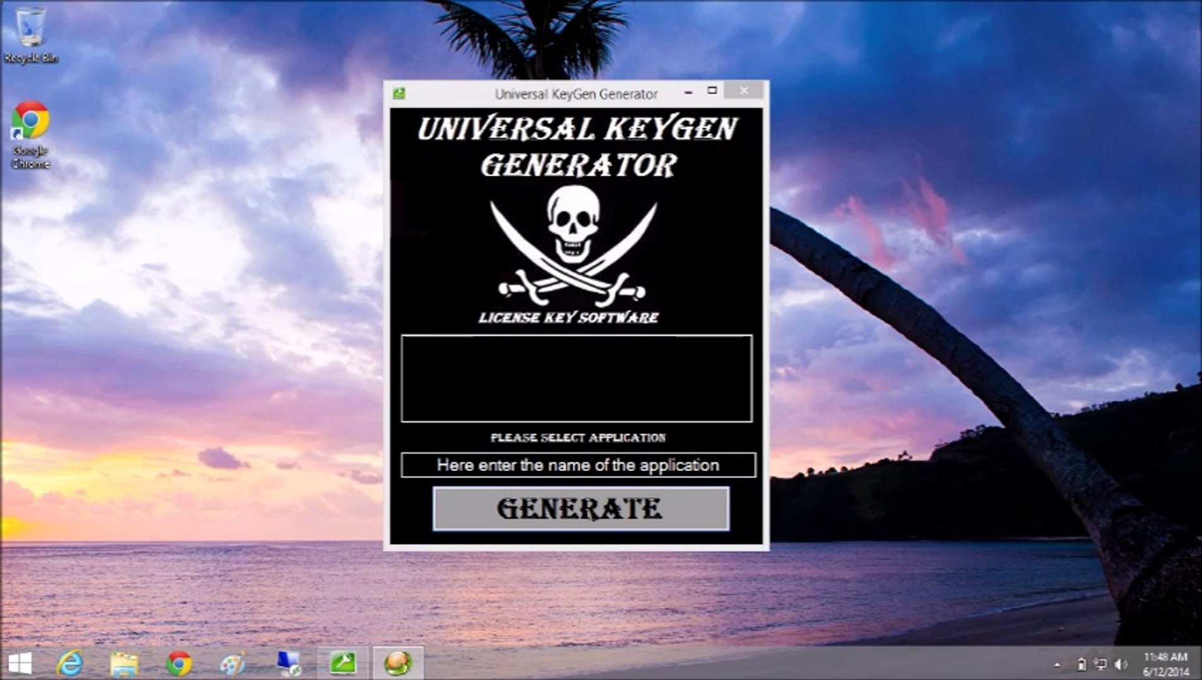This screenshot has width=1202, height=680.
Task: Click the skull and crossed swords logo
Action: (x=573, y=245)
